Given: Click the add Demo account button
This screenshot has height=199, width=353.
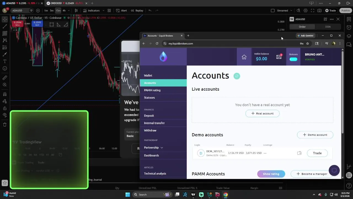Looking at the screenshot, I should tap(315, 135).
